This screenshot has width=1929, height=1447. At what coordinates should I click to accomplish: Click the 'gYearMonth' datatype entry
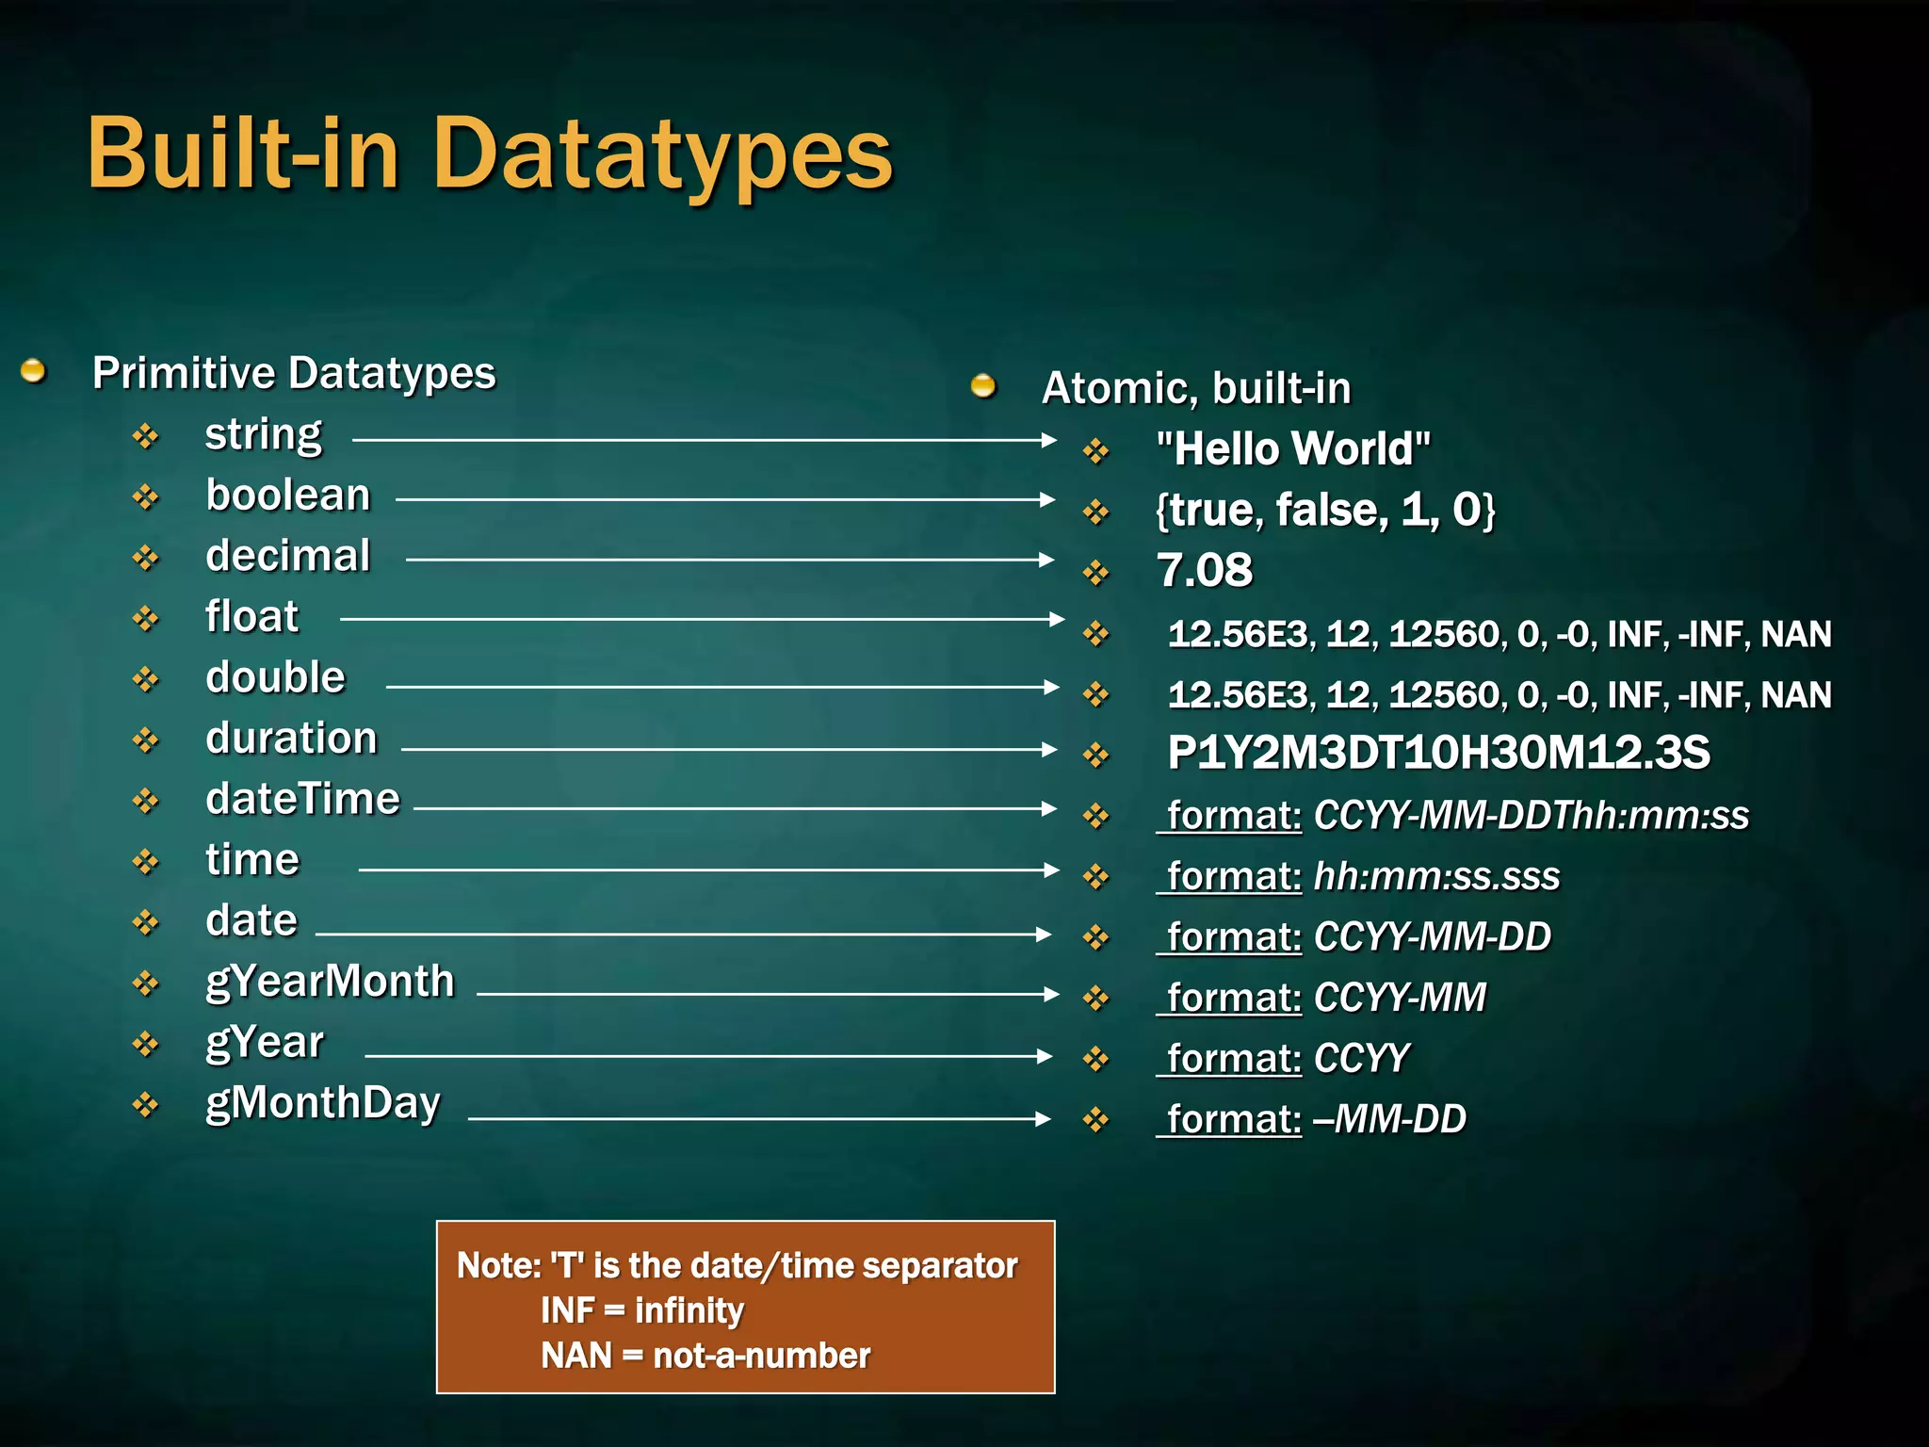coord(330,983)
